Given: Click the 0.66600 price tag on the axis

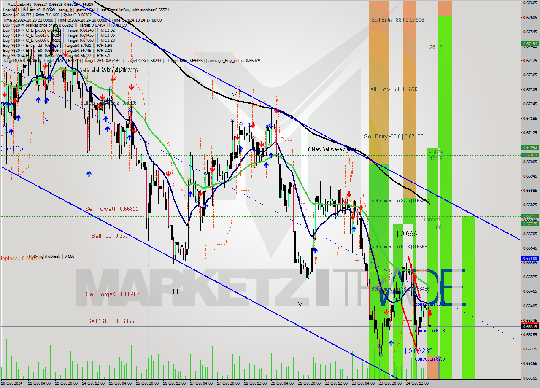Looking at the screenshot, I should [x=530, y=259].
